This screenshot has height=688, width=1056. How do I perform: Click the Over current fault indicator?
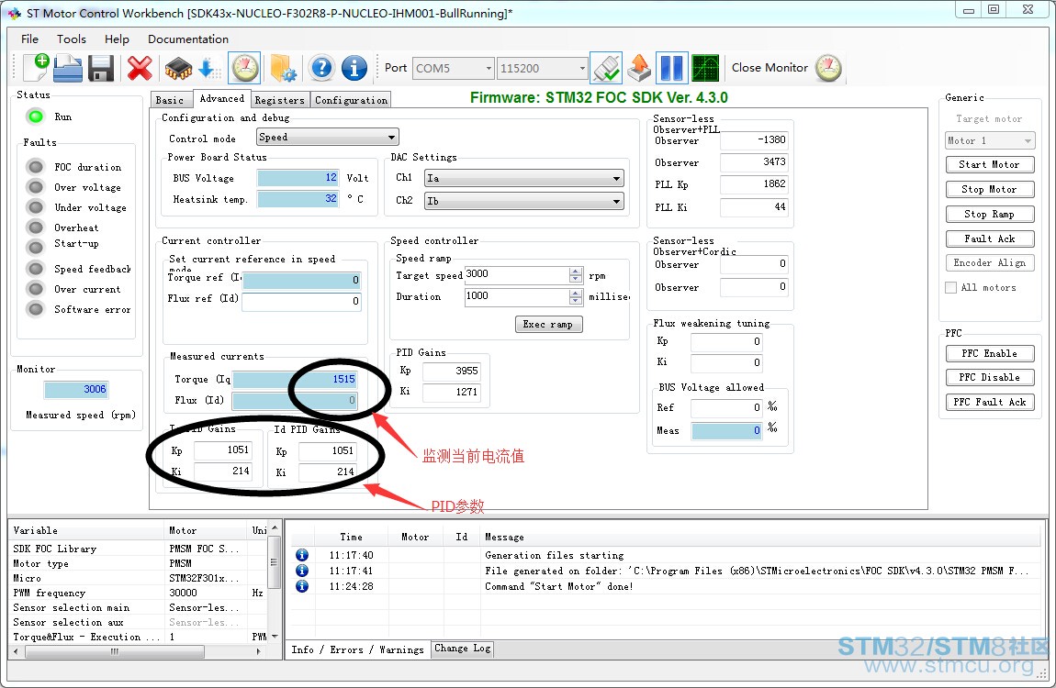click(36, 289)
